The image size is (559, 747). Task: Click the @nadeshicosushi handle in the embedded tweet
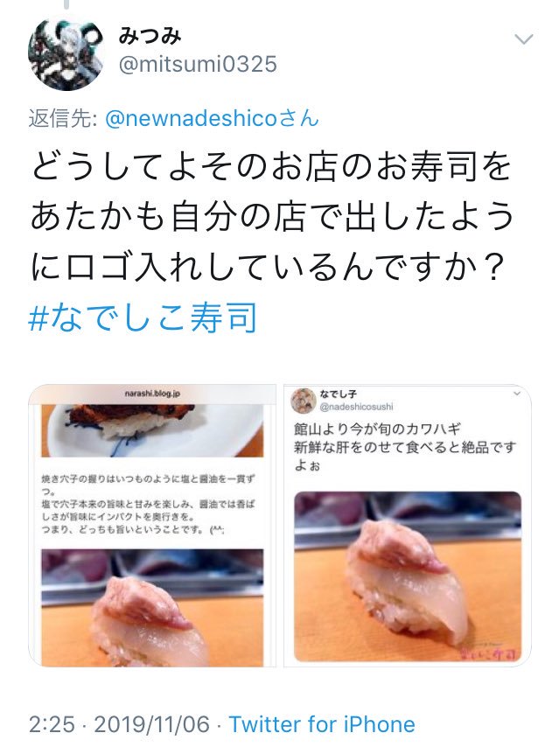[356, 407]
